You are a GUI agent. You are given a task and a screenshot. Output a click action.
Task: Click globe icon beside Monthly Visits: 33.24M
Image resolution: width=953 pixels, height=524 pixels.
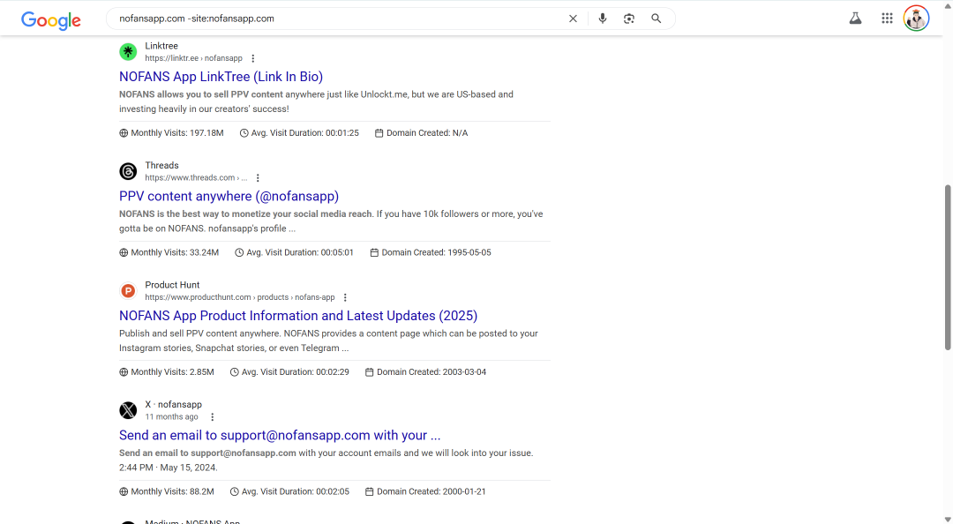point(124,253)
